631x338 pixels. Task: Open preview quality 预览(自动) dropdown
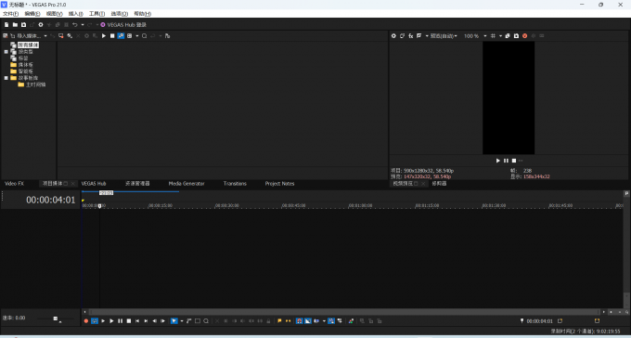tap(444, 36)
